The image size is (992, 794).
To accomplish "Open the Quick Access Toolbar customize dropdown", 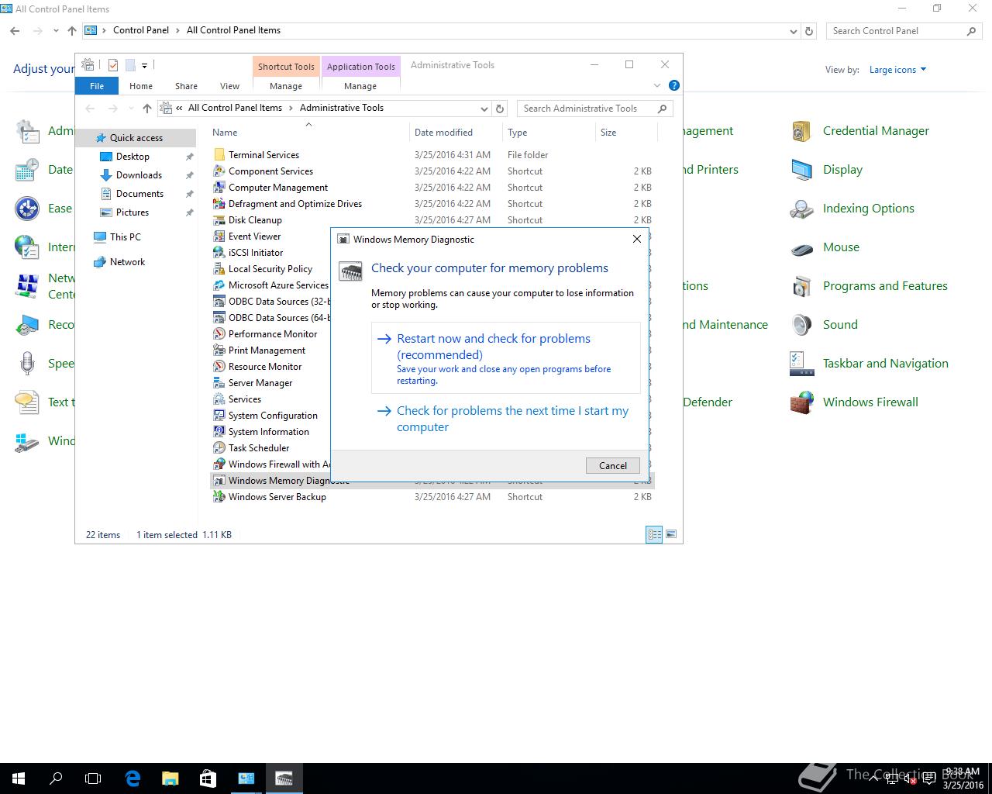I will coord(144,66).
